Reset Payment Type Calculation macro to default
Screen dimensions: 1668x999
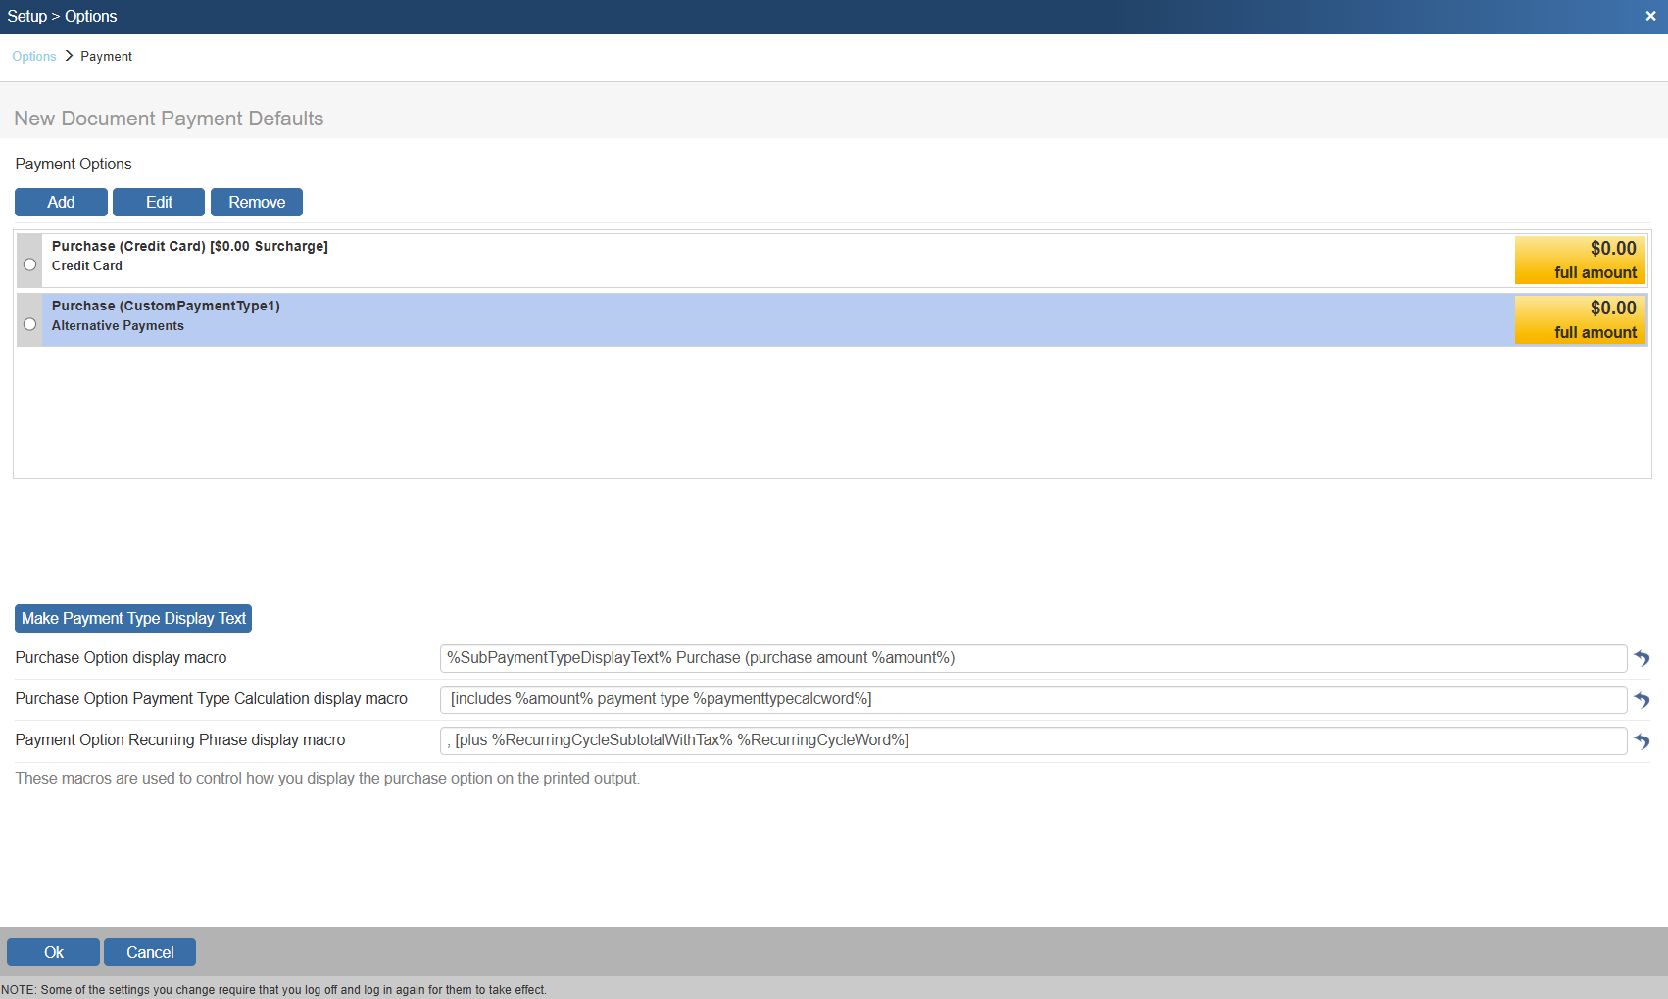[1642, 700]
